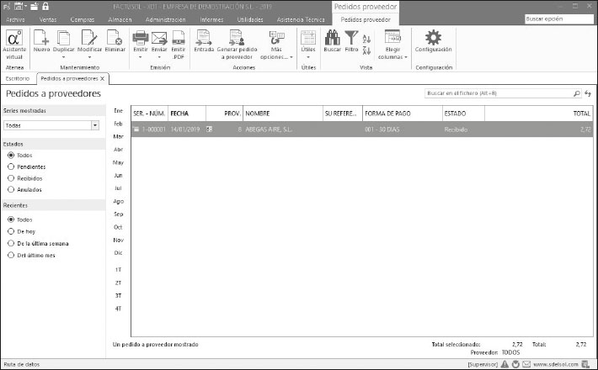
Task: Open the Series mostradas dropdown
Action: 94,125
